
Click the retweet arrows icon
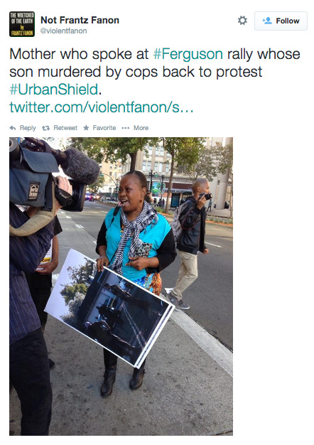pos(45,128)
